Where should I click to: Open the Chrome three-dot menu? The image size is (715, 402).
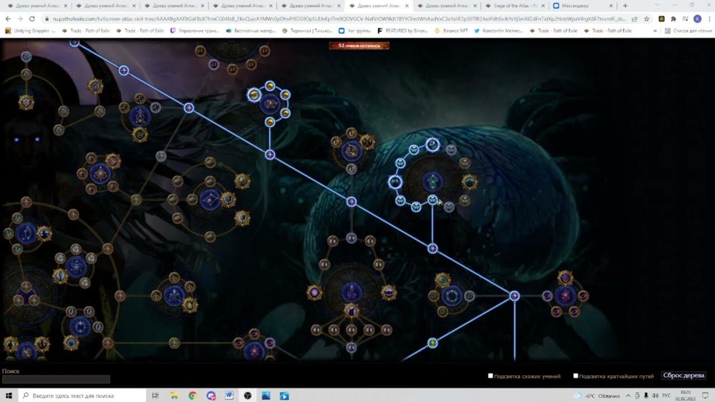coord(708,18)
